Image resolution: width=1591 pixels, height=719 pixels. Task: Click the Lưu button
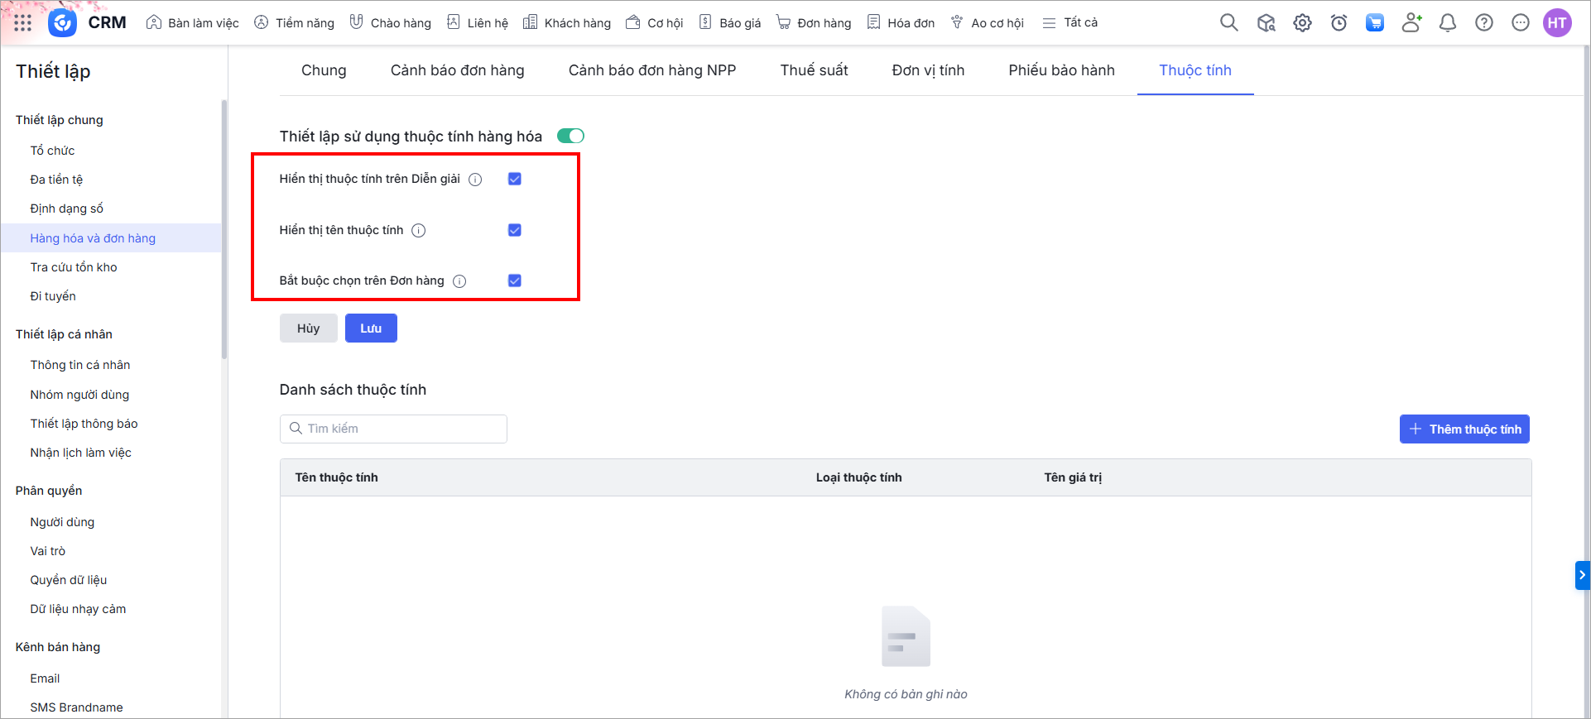point(371,328)
